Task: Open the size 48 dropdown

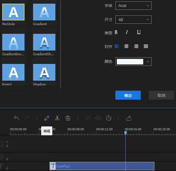Action: pyautogui.click(x=133, y=19)
